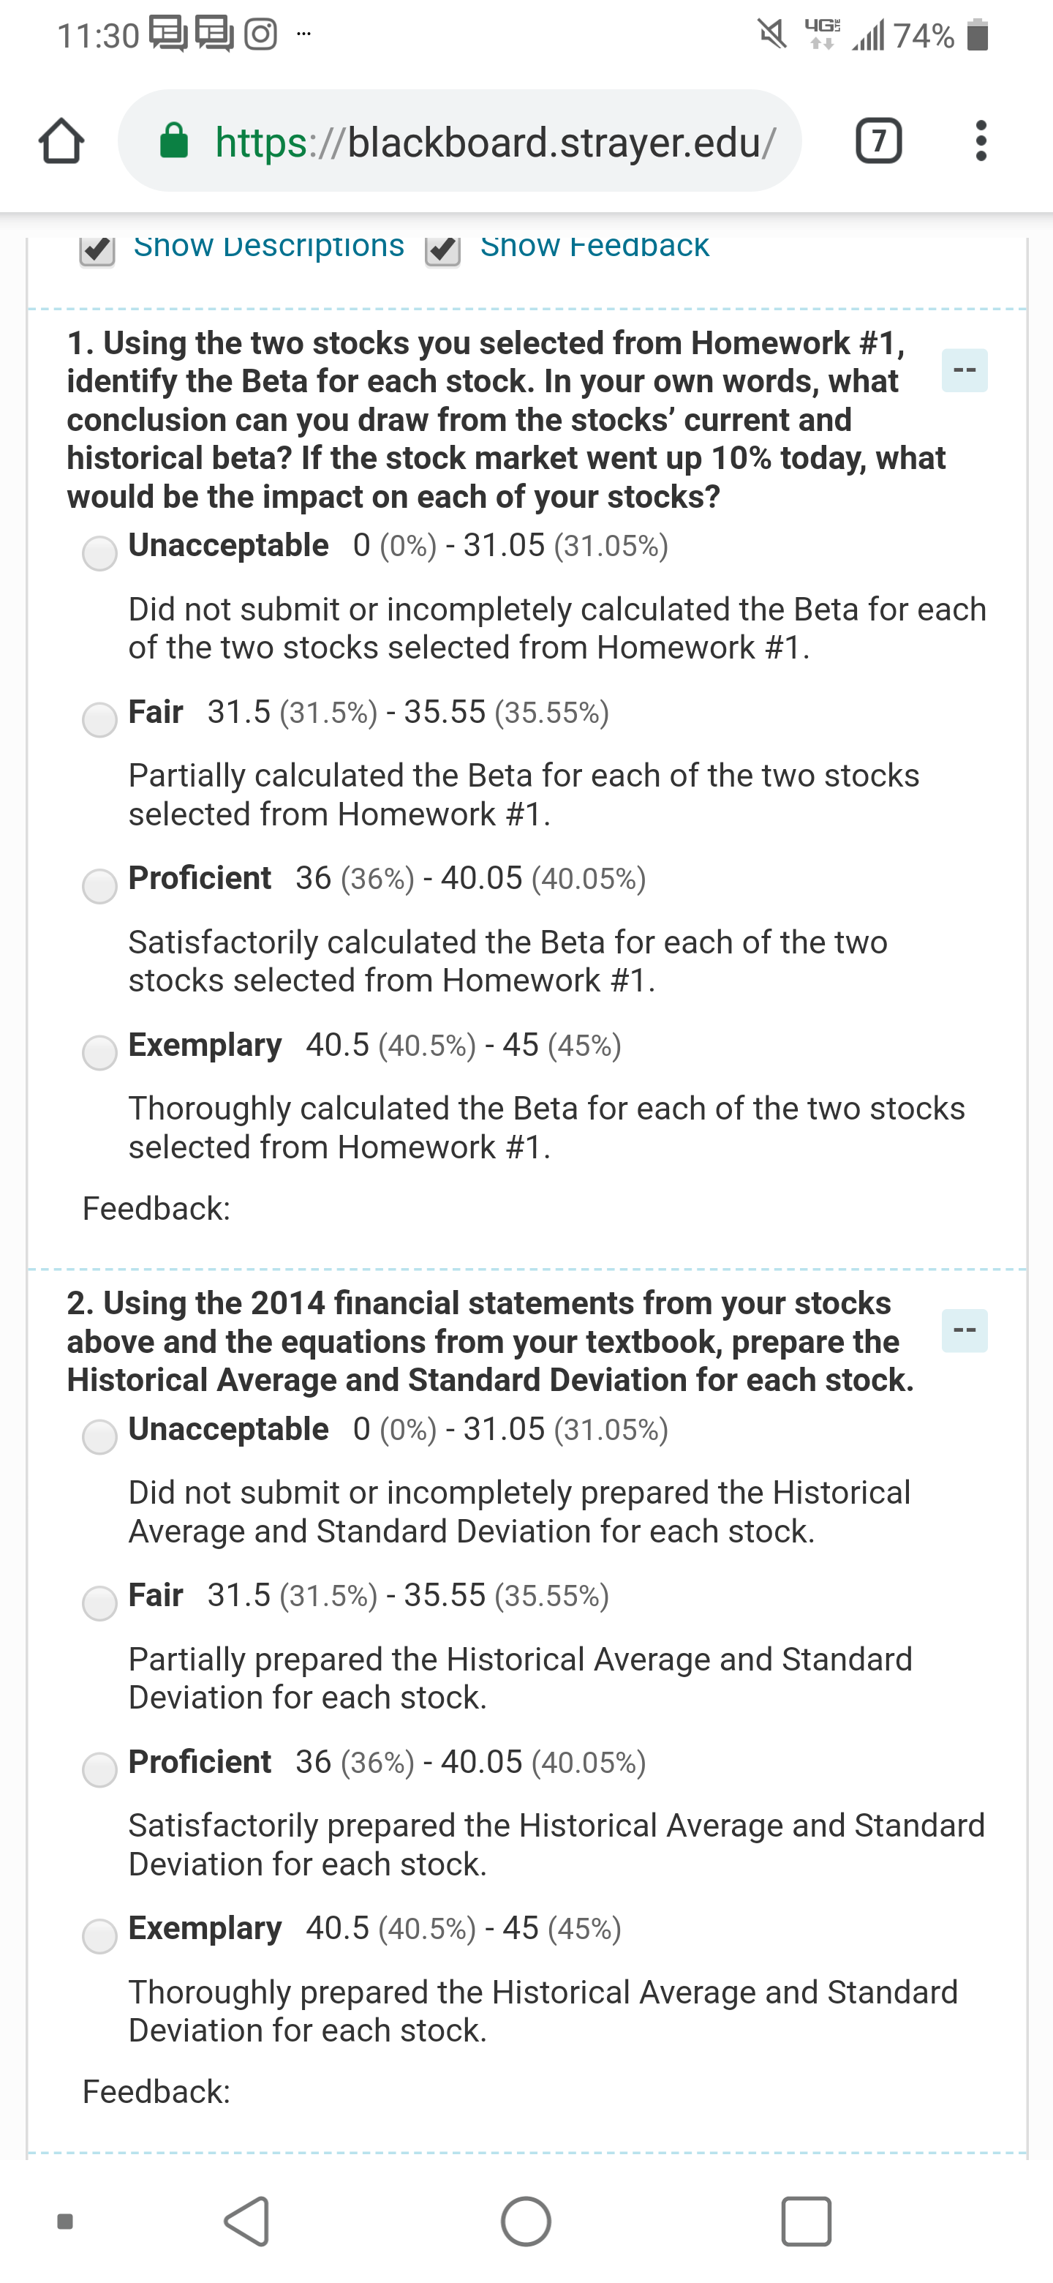Select Exemplary for criterion 1 Beta
1053x2283 pixels.
[x=100, y=1053]
